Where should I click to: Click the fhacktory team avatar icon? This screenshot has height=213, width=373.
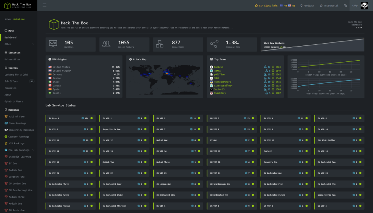pyautogui.click(x=211, y=93)
